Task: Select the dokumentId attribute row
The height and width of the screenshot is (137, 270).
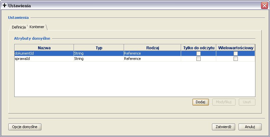Action: tap(44, 53)
